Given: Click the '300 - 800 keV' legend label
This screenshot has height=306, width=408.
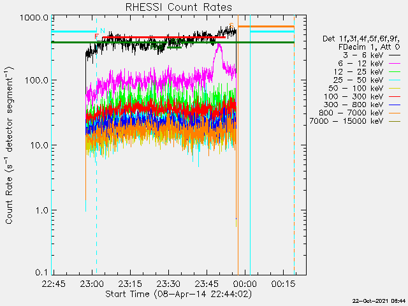Looking at the screenshot, I should [354, 105].
